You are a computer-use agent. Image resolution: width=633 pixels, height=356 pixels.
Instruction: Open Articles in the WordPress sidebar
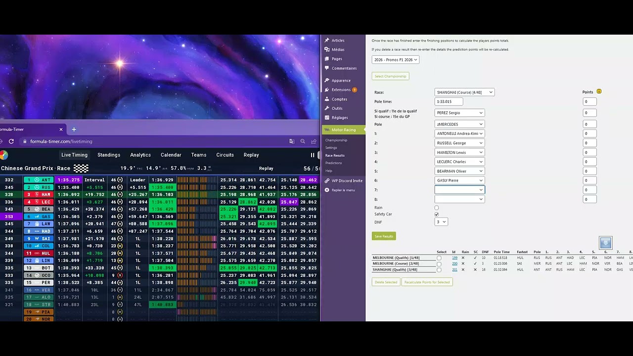[338, 41]
